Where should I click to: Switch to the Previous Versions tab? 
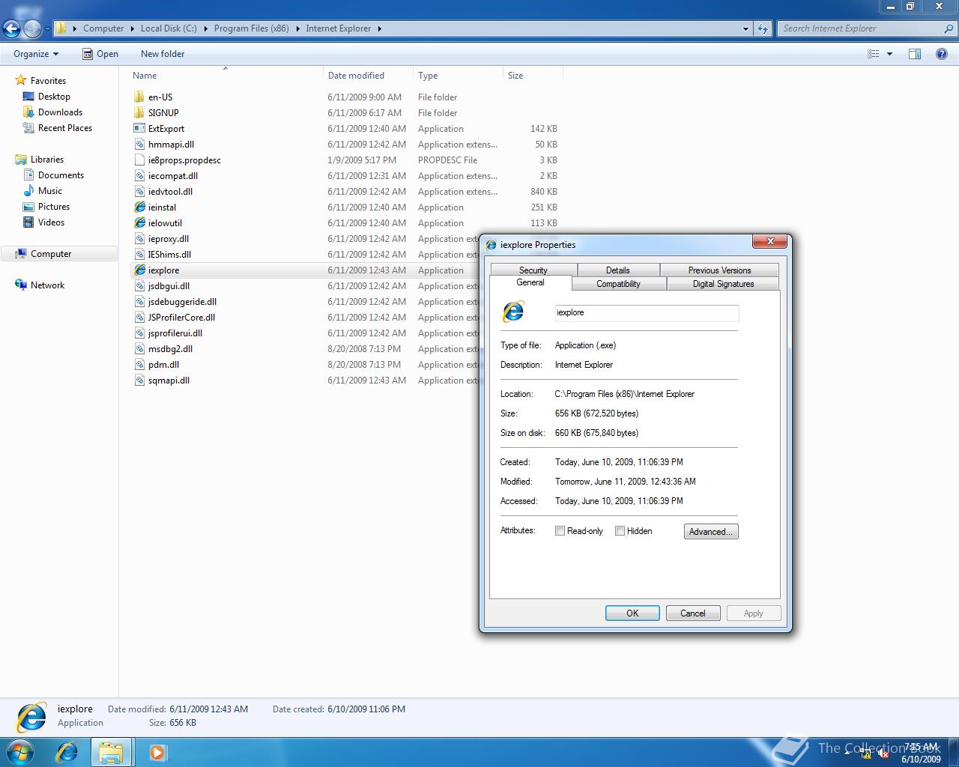click(719, 270)
